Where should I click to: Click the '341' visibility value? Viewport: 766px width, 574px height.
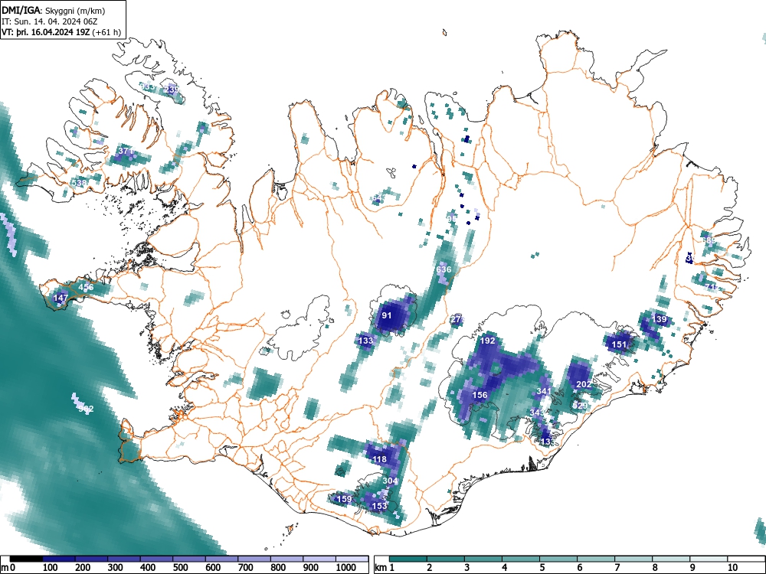544,391
